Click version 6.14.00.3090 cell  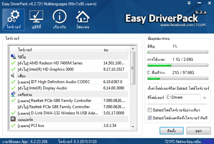114,88
